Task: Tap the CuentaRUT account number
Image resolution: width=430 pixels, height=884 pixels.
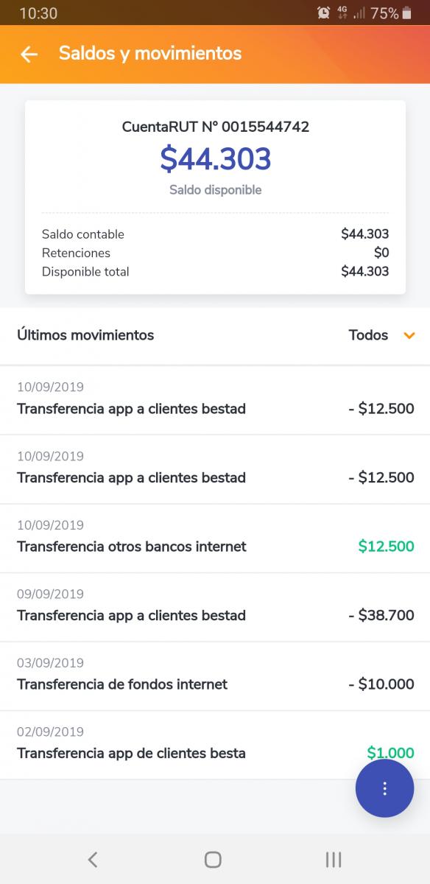Action: coord(215,127)
